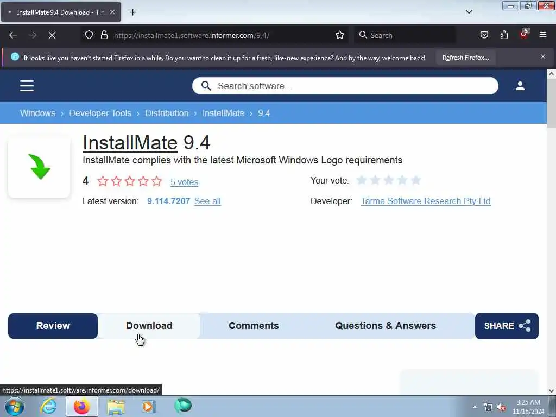
Task: Click version number 9.114.7207
Action: (x=168, y=201)
